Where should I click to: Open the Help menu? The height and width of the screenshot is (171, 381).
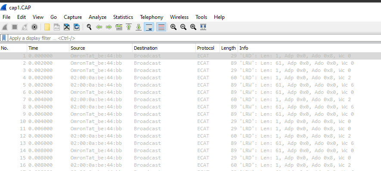click(219, 17)
